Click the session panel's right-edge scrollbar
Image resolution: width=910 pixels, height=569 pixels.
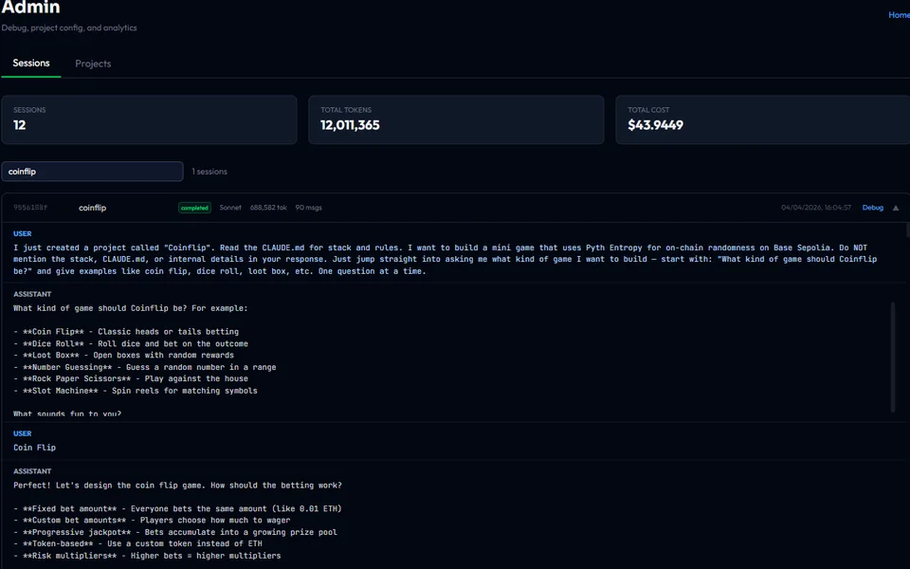(908, 230)
